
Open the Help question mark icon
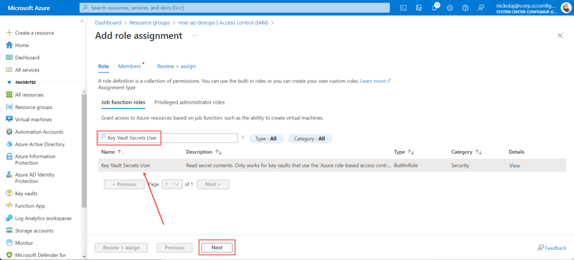tap(465, 8)
